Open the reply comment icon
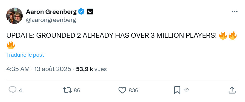The width and height of the screenshot is (245, 102). click(12, 90)
